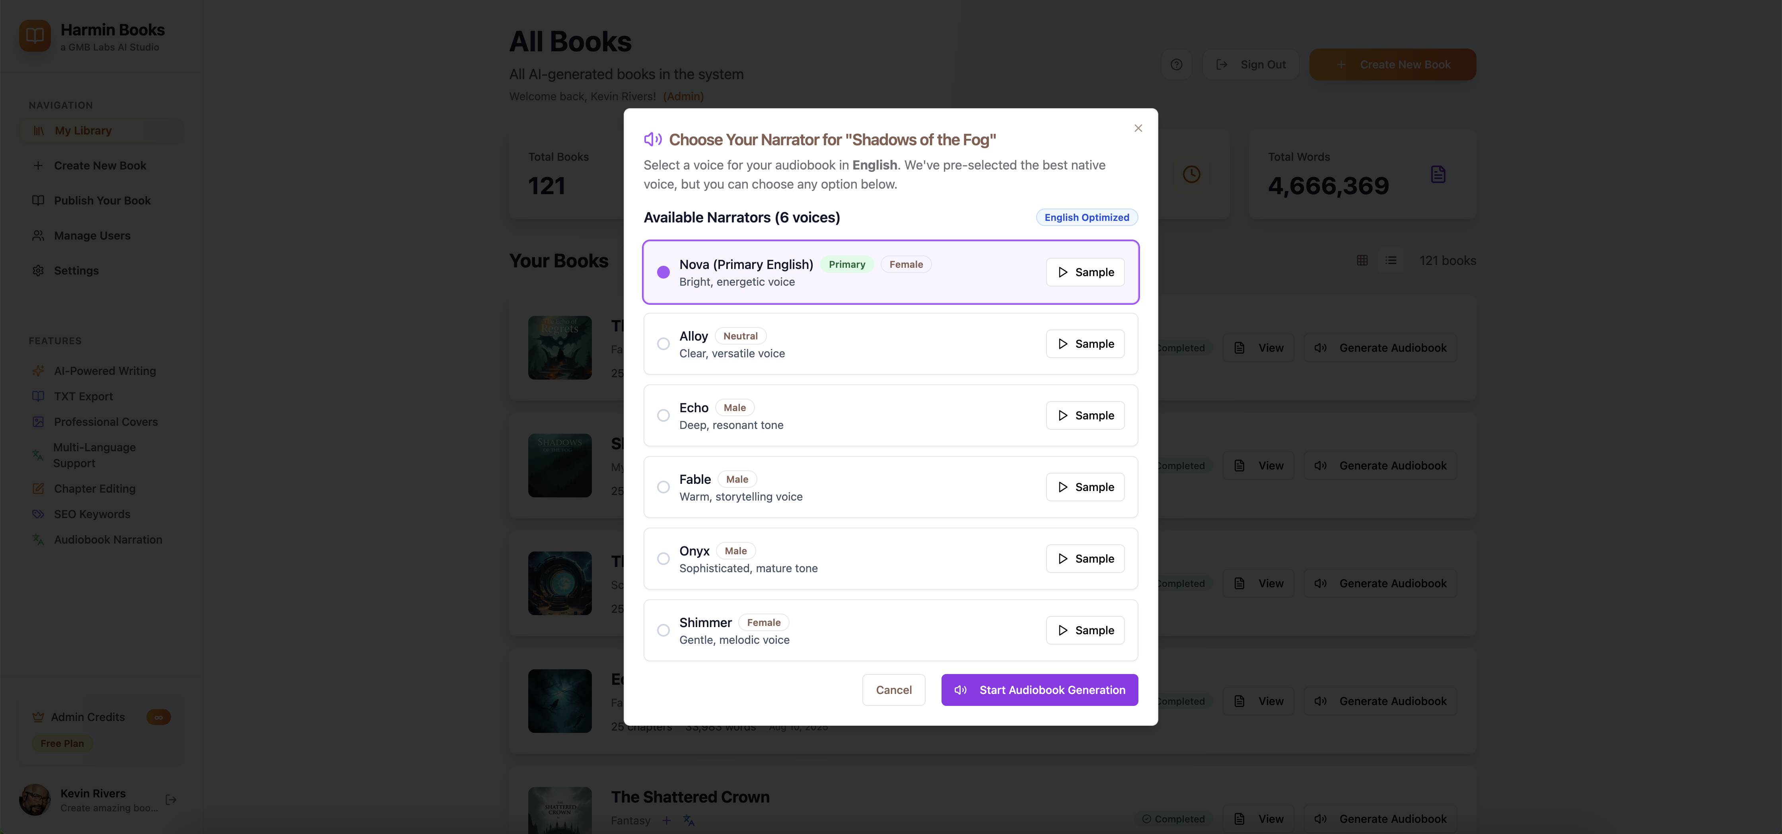Click the Sign Out button
The image size is (1782, 834).
tap(1251, 64)
